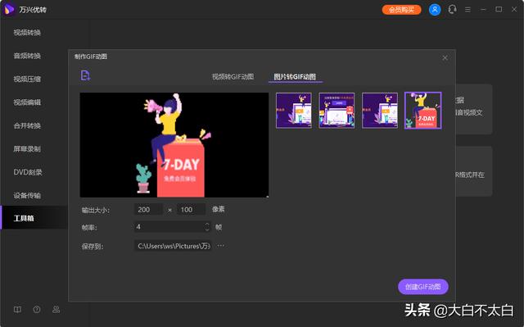Click the output height field showing 100
This screenshot has height=327, width=524.
[x=191, y=210]
